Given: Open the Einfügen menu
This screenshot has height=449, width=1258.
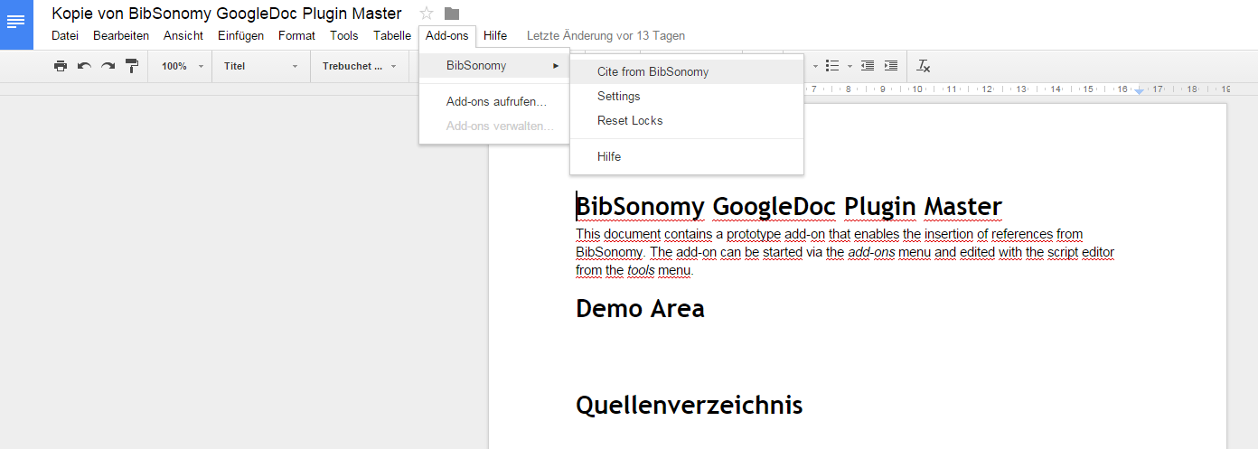Looking at the screenshot, I should point(241,36).
